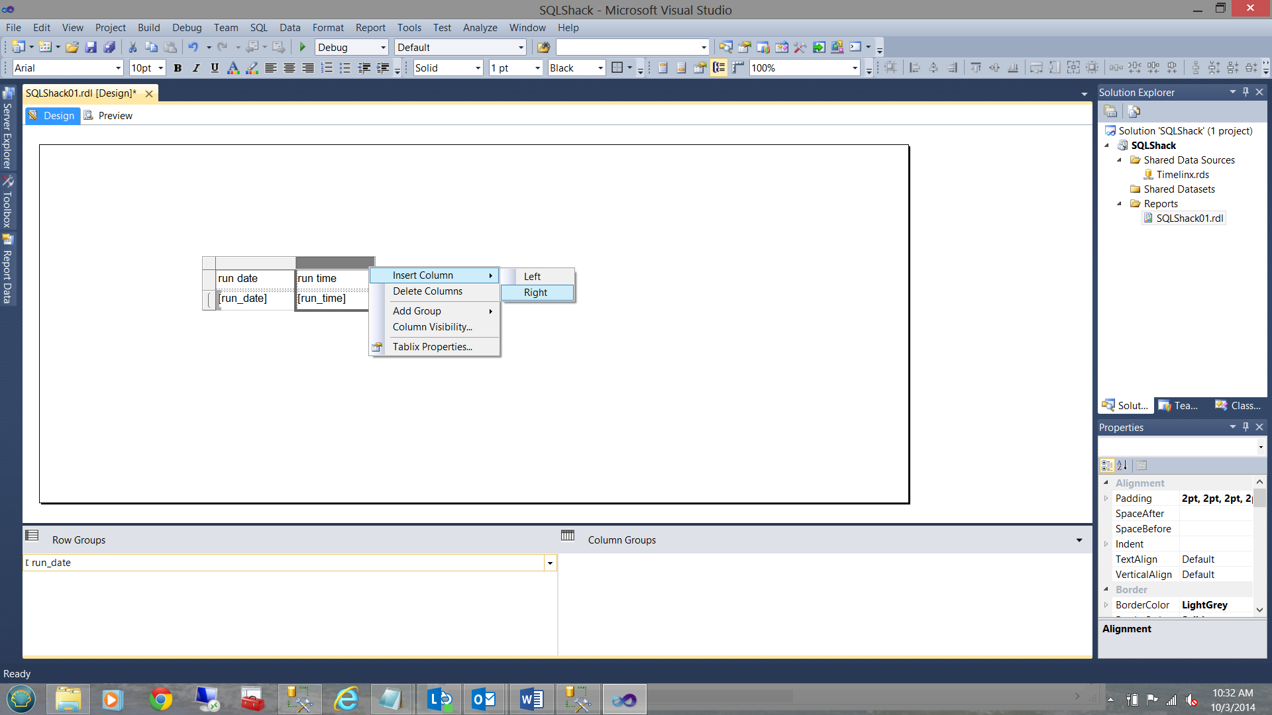The width and height of the screenshot is (1272, 715).
Task: Toggle Bold formatting
Action: pos(178,68)
